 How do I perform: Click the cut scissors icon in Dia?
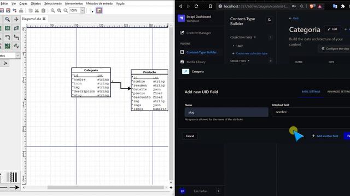tap(37, 10)
